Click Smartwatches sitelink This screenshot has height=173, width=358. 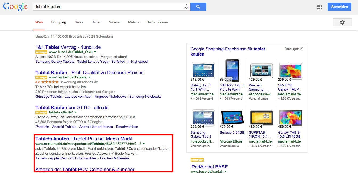(127, 127)
